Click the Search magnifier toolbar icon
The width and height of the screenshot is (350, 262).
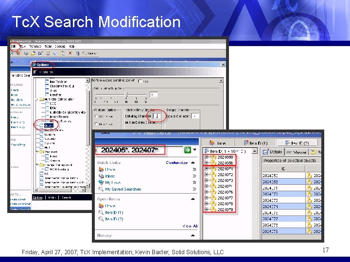tap(85, 53)
